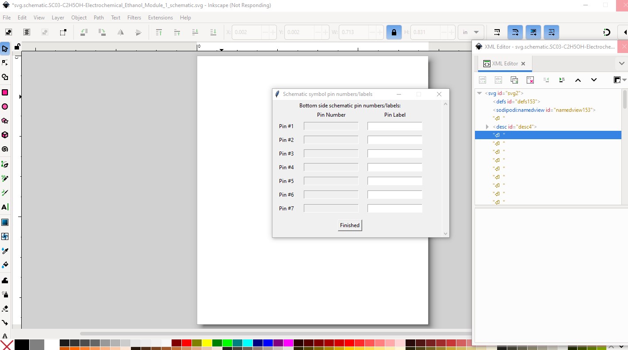Viewport: 628px width, 350px height.
Task: Toggle the guides lock above the toolbox
Action: [17, 47]
